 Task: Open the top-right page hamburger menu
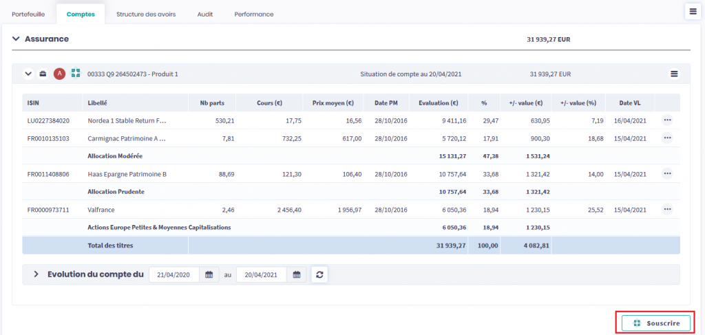[692, 11]
